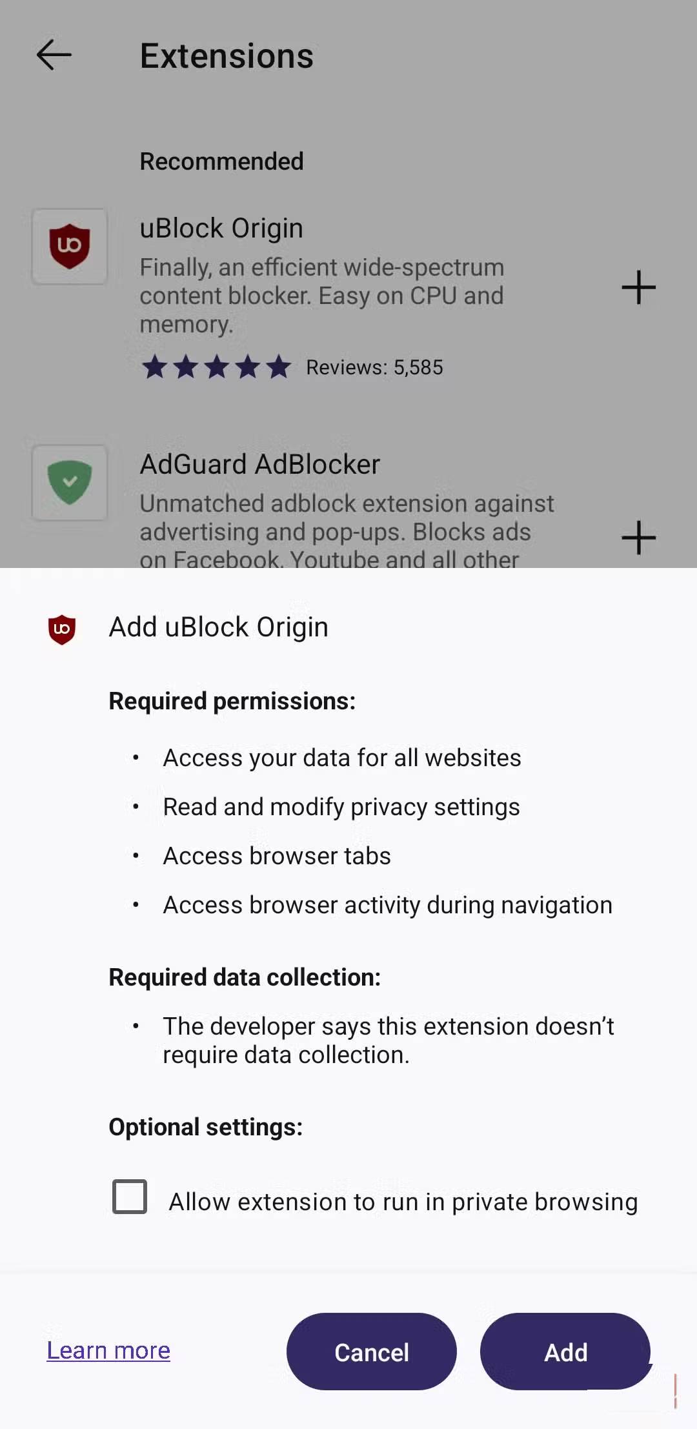Open the Learn more link
The image size is (697, 1429).
point(109,1350)
